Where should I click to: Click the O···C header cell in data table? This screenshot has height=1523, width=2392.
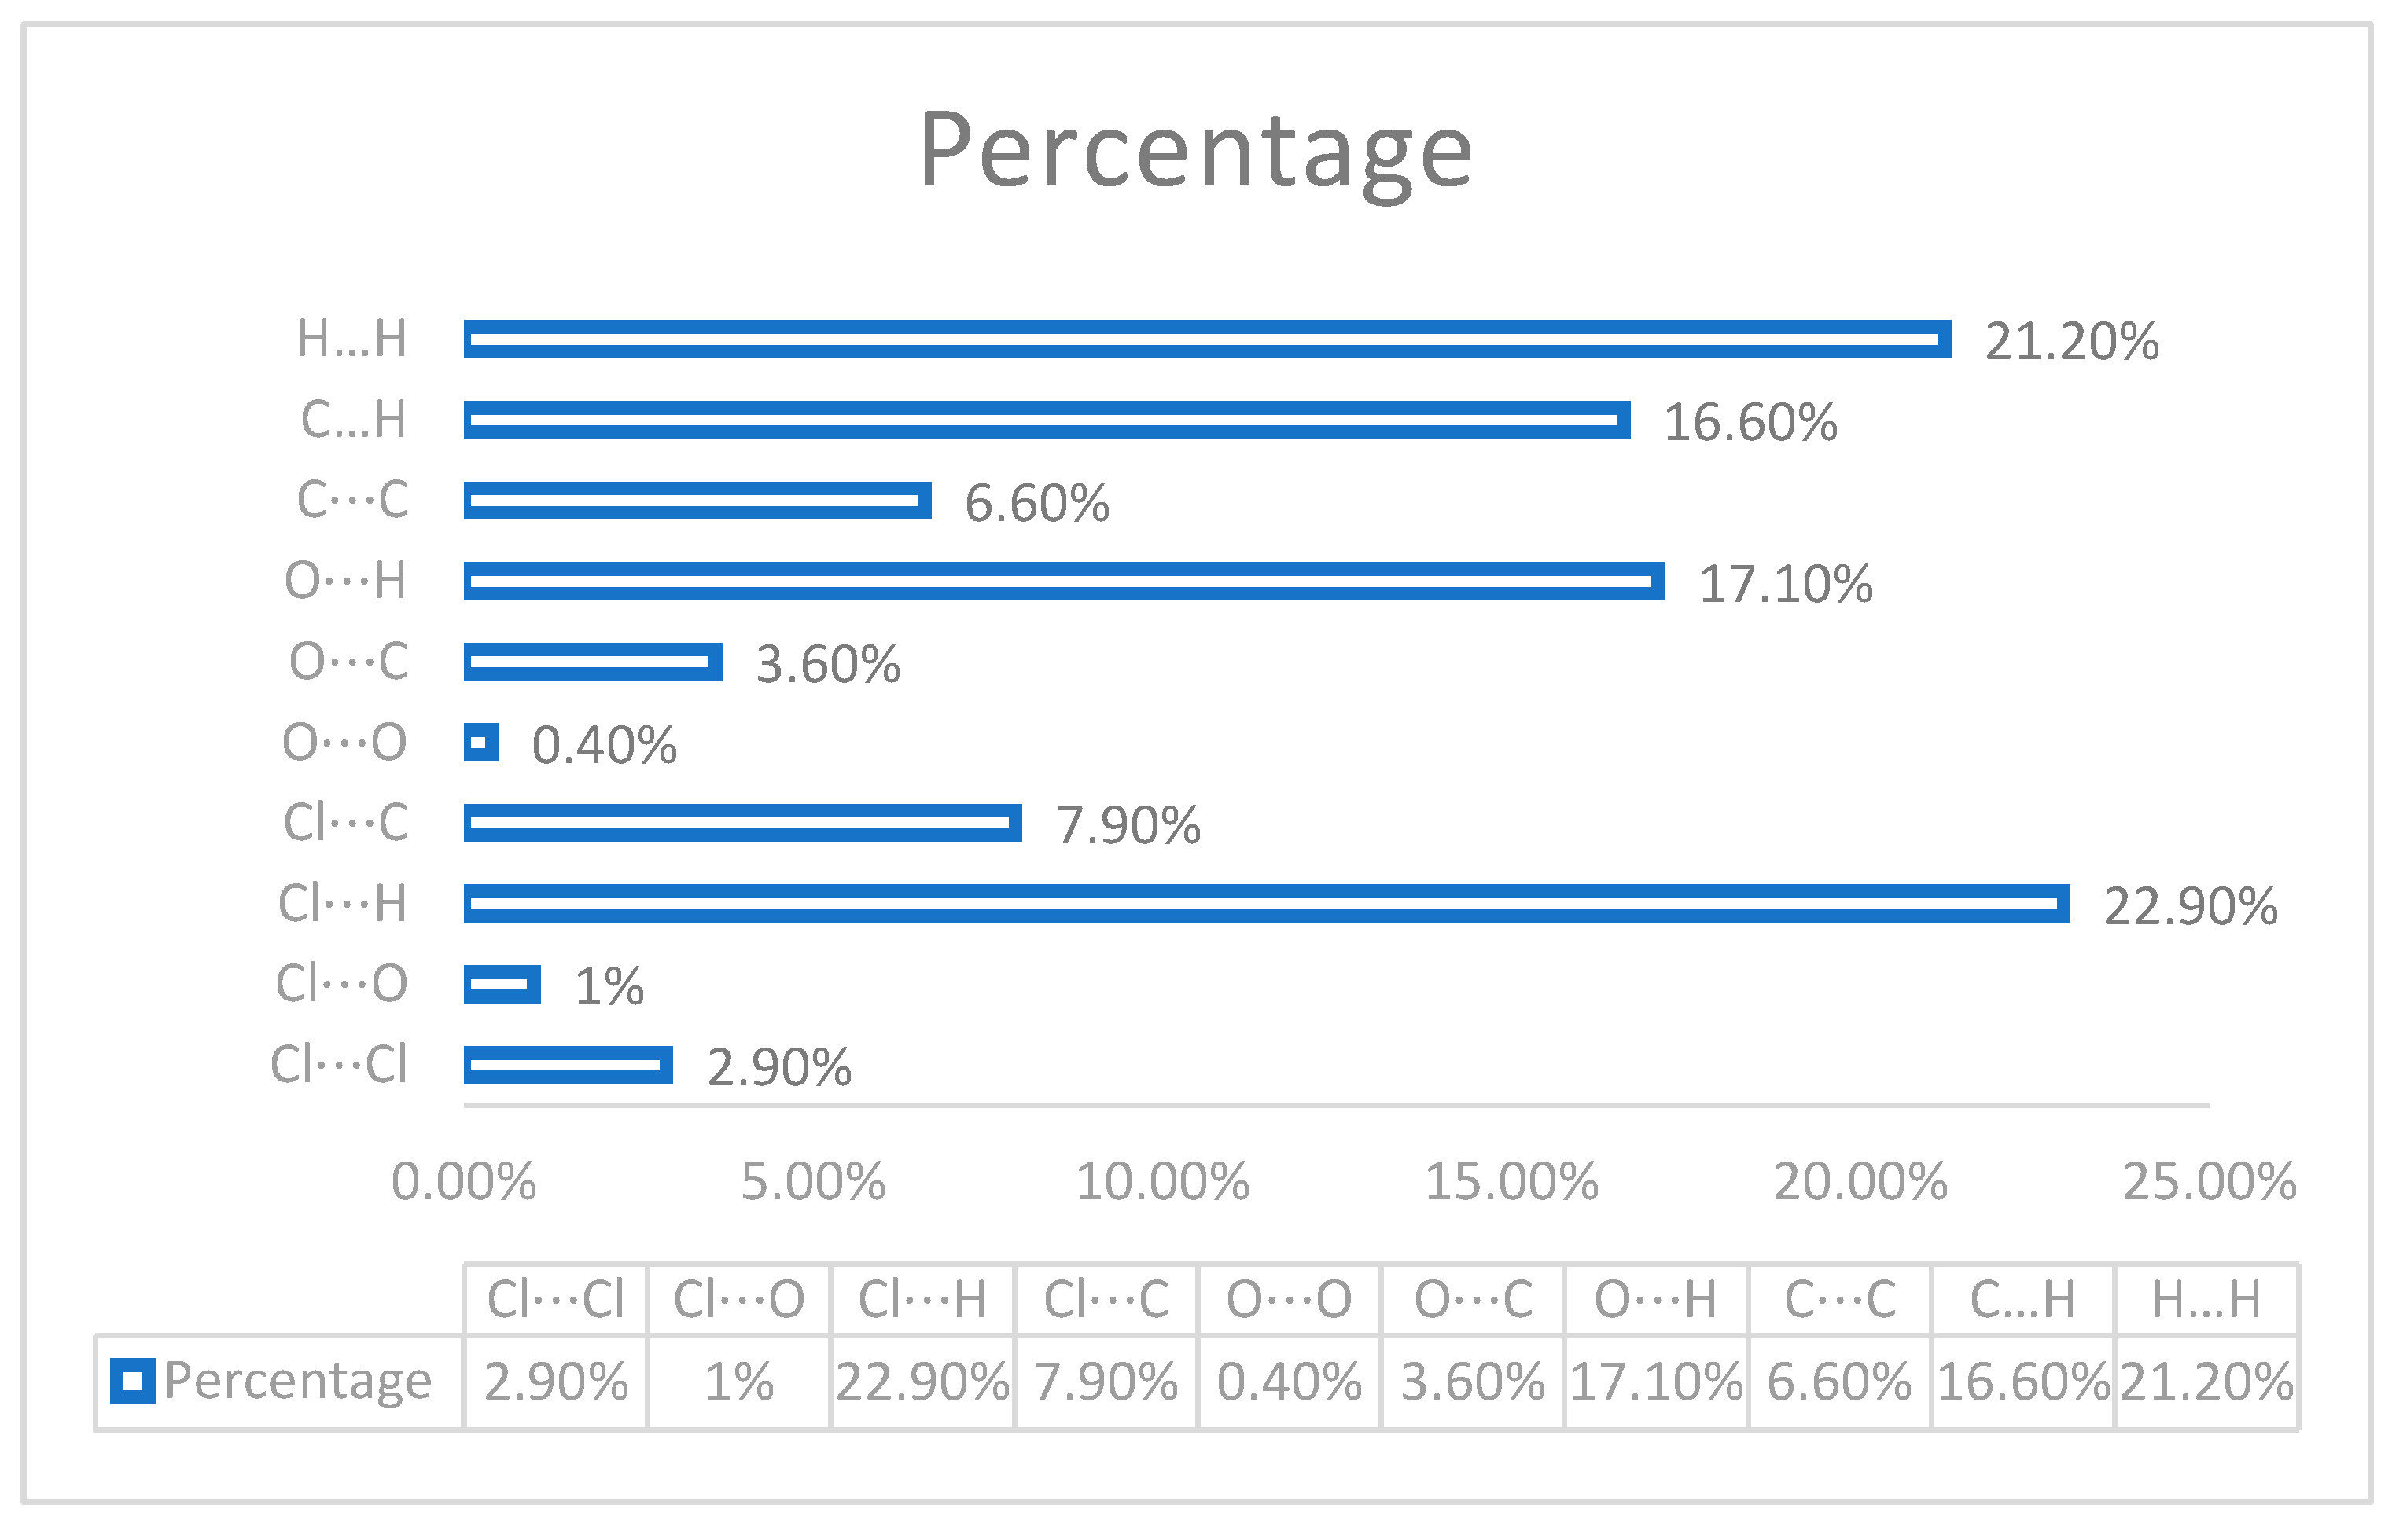coord(1473,1300)
